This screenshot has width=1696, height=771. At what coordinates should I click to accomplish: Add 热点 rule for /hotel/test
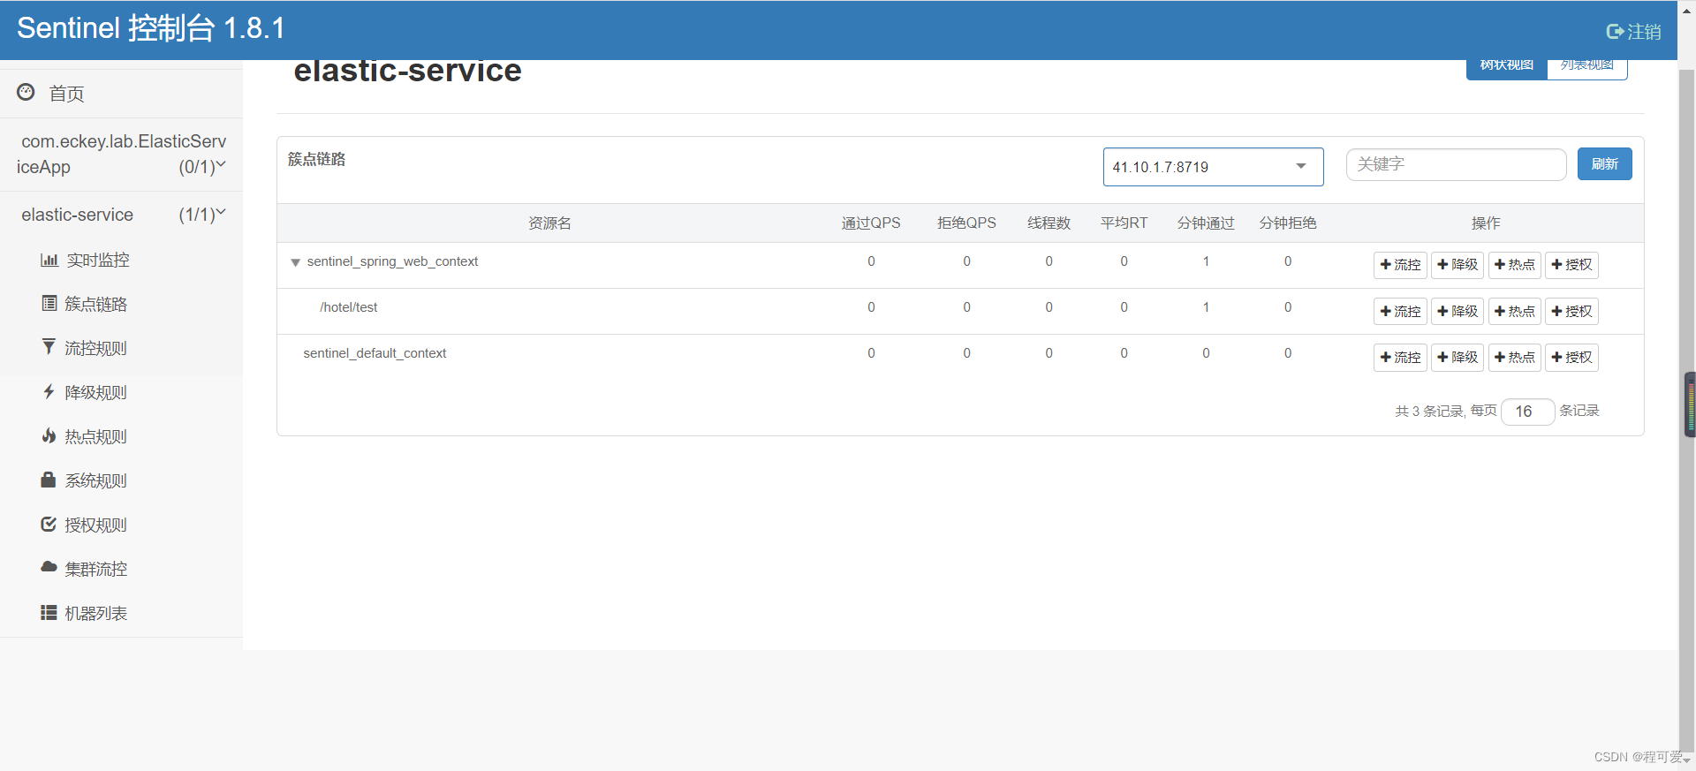pos(1515,311)
